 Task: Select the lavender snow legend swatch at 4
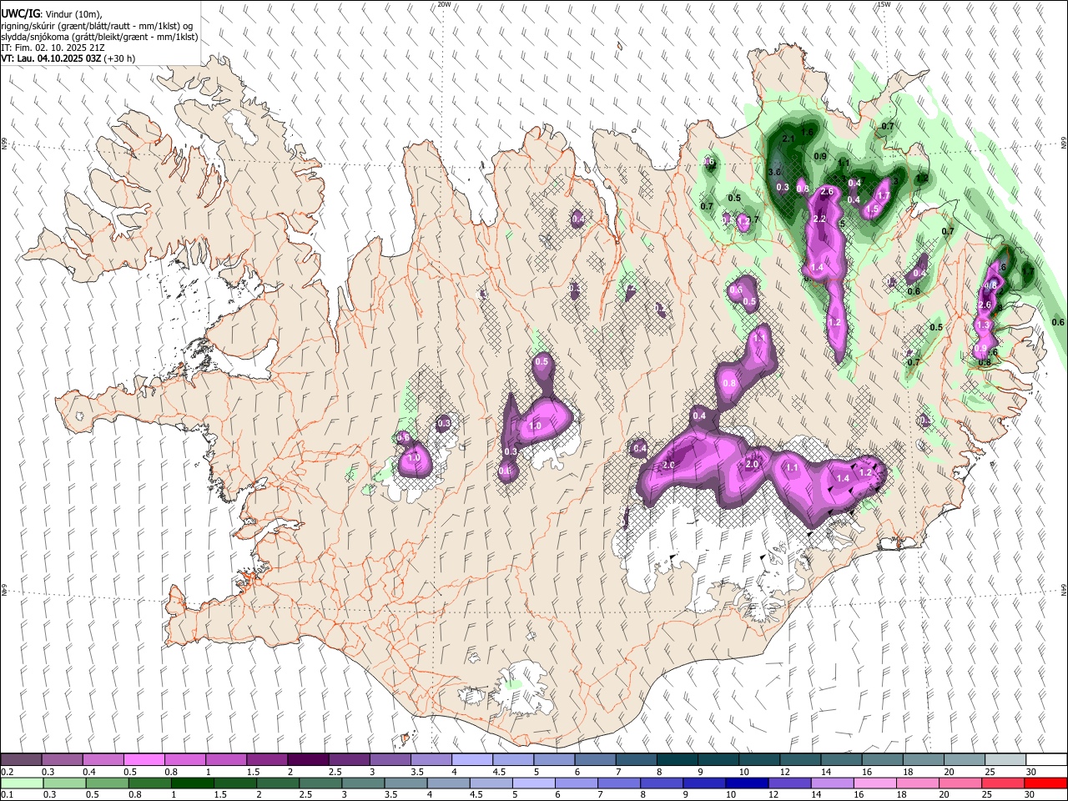(471, 760)
